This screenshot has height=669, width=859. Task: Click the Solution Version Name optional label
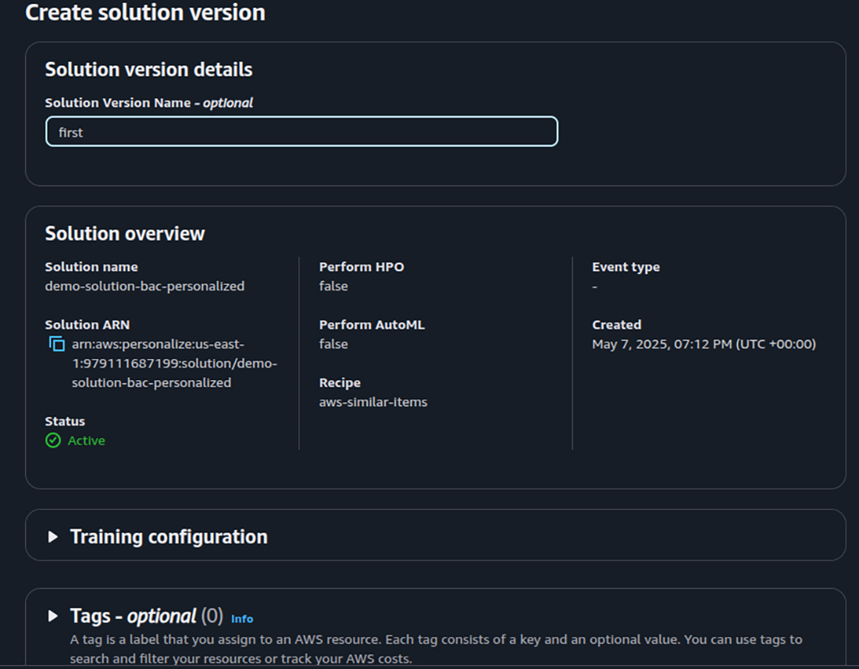click(x=149, y=102)
